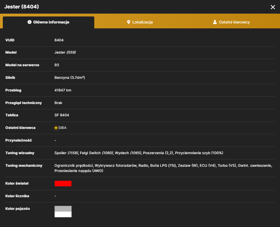Screen dimensions: 280x227
Task: Click the gold star next to SIBA
Action: tap(56, 128)
